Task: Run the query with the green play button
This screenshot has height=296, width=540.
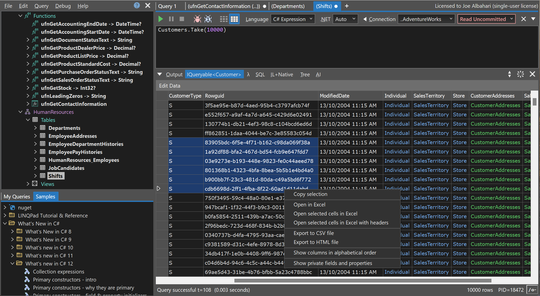Action: coord(161,19)
